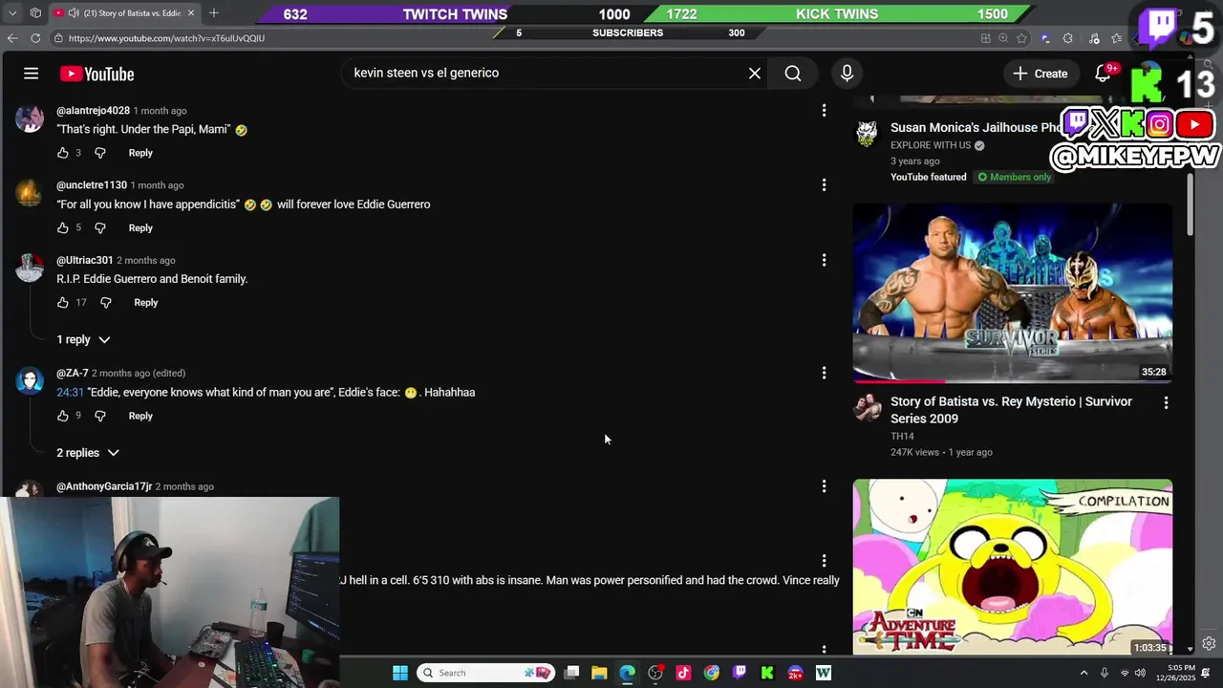Open the TikTok app in the taskbar

[683, 673]
